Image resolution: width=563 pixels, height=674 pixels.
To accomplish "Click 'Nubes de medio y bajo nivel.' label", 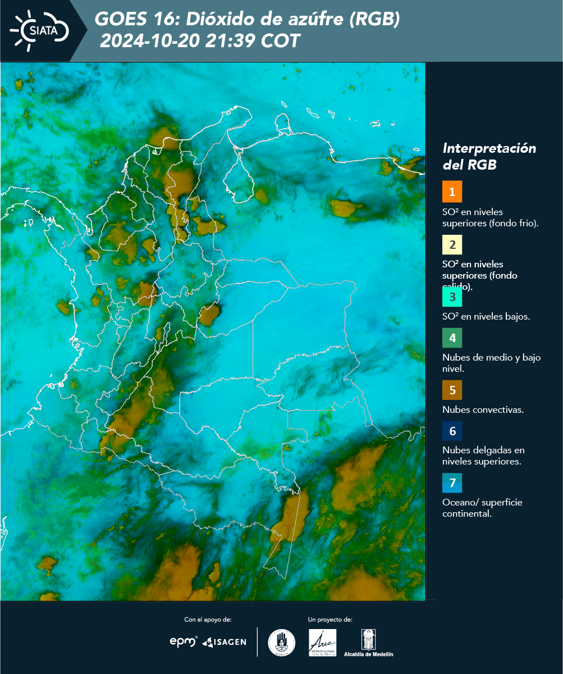I will tap(491, 363).
